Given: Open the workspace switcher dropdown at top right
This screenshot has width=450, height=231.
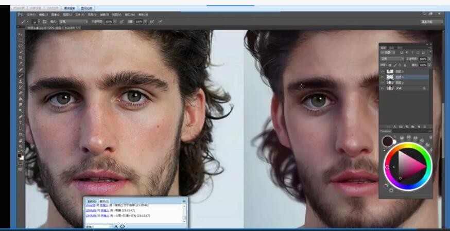Looking at the screenshot, I should pyautogui.click(x=432, y=22).
